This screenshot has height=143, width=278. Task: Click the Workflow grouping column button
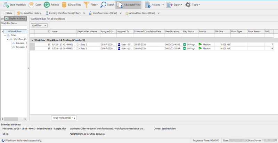pyautogui.click(x=39, y=25)
